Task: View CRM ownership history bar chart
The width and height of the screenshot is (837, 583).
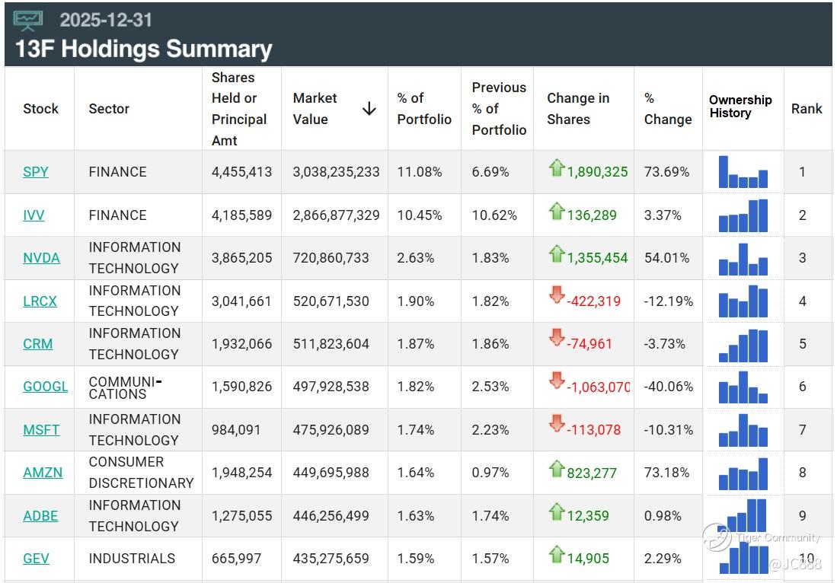Action: tap(743, 344)
